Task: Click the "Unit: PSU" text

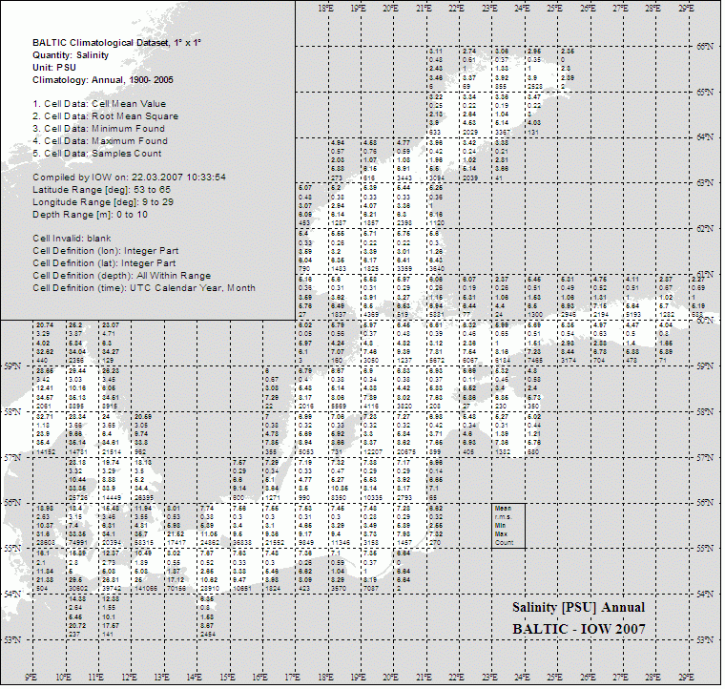Action: [54, 68]
